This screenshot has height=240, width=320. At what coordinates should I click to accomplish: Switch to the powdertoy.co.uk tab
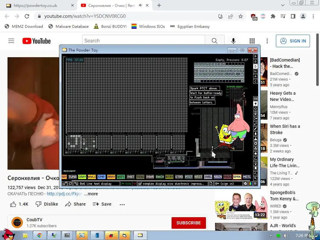38,6
